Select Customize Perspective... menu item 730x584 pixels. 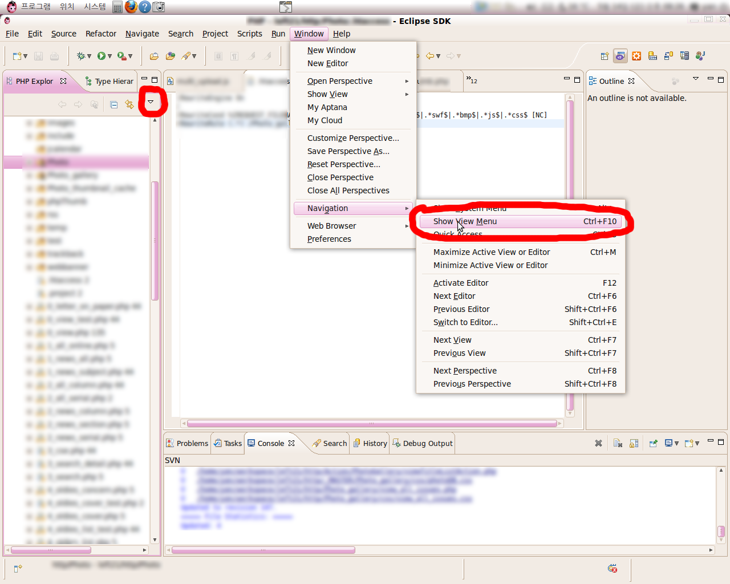point(353,138)
